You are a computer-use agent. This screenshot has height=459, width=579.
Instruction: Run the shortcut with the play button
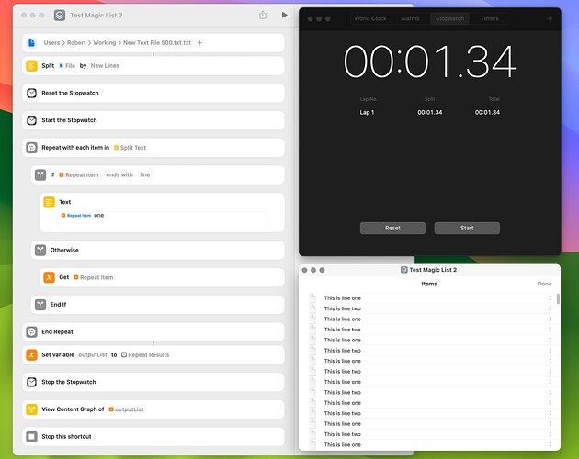tap(284, 15)
